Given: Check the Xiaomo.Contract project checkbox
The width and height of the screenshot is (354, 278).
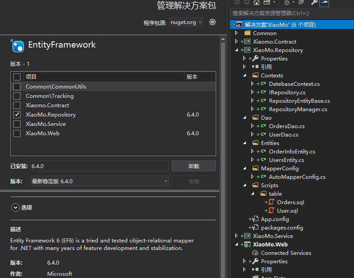Looking at the screenshot, I should [17, 105].
